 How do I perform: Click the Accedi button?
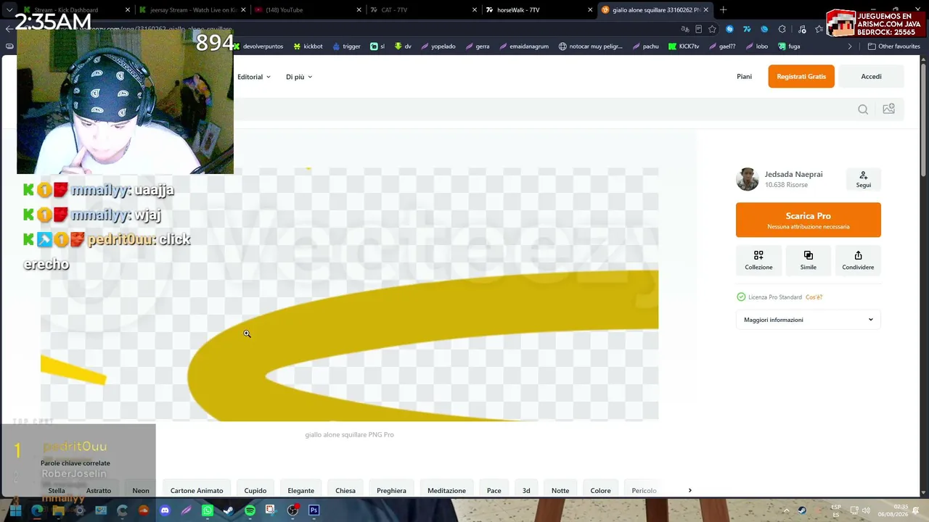871,76
